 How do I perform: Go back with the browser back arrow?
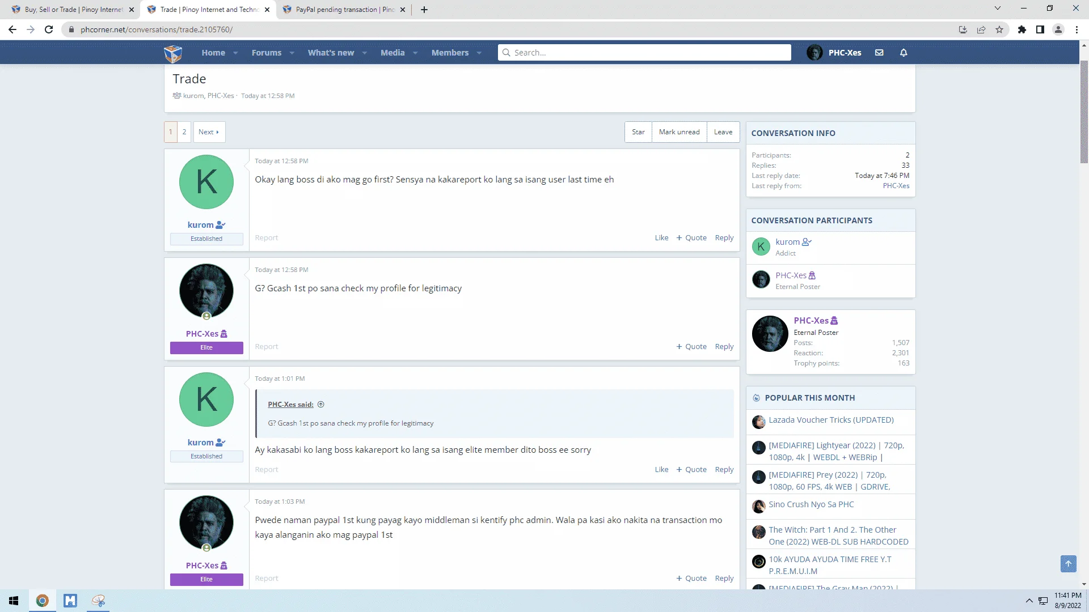click(x=12, y=29)
